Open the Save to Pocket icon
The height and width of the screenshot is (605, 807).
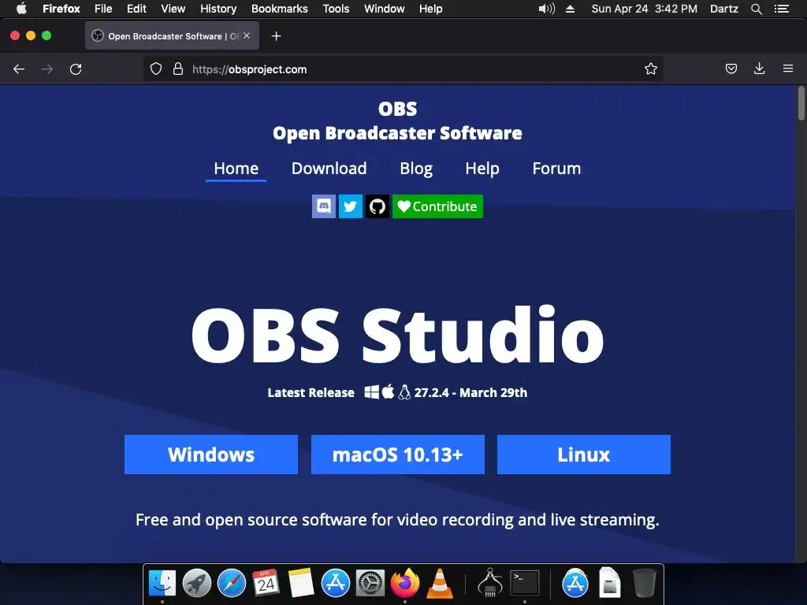point(731,69)
